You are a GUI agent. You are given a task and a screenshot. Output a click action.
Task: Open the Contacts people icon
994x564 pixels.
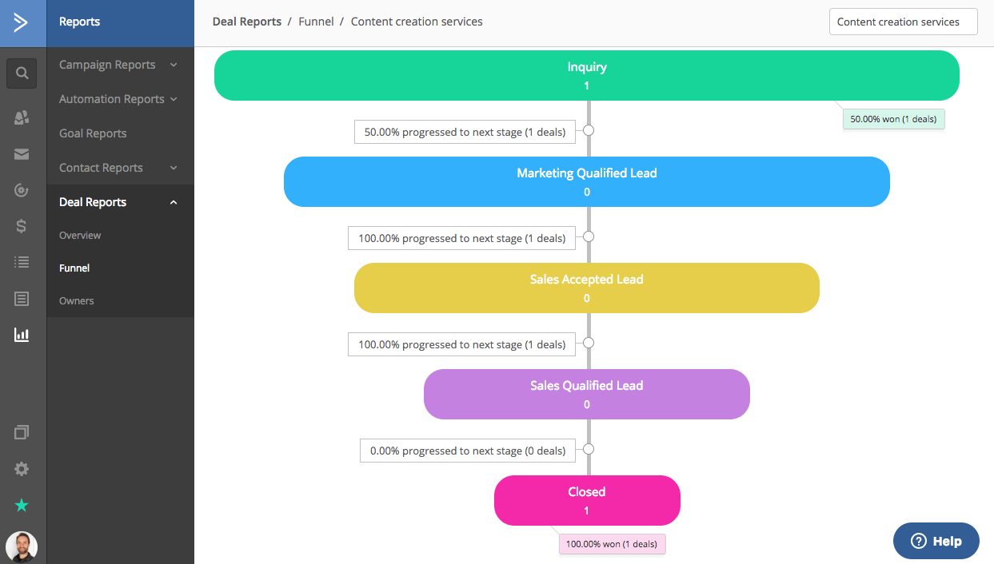(x=22, y=117)
